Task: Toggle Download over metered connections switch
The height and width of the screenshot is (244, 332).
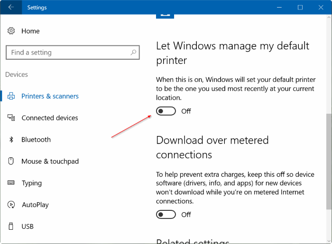Action: (x=166, y=215)
